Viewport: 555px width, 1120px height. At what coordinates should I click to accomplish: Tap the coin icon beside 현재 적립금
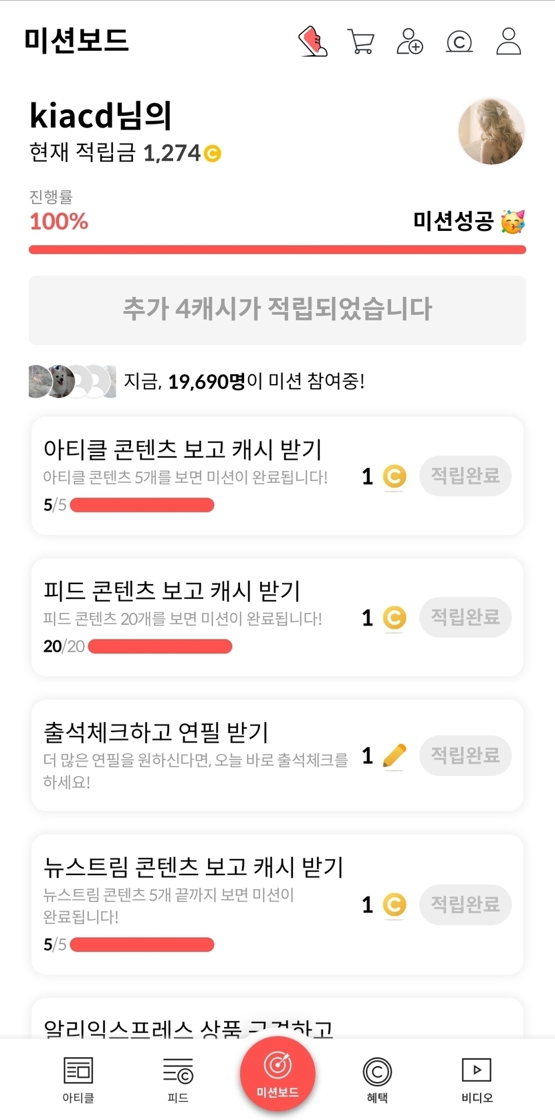213,154
